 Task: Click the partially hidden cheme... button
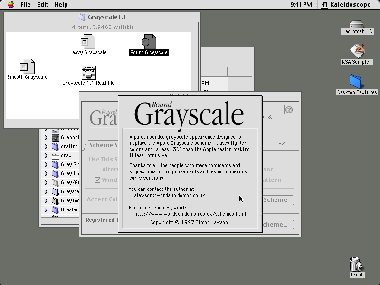click(278, 225)
